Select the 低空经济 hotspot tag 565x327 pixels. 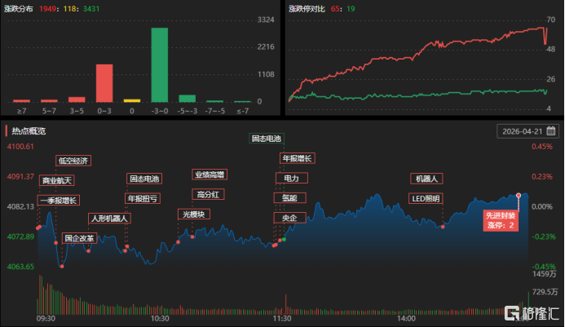(x=73, y=161)
